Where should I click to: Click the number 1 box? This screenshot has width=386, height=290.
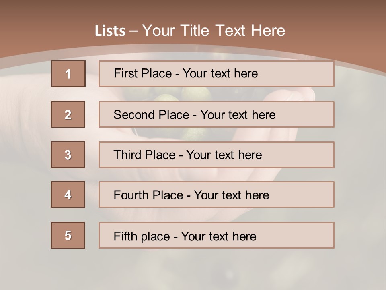[x=68, y=74]
